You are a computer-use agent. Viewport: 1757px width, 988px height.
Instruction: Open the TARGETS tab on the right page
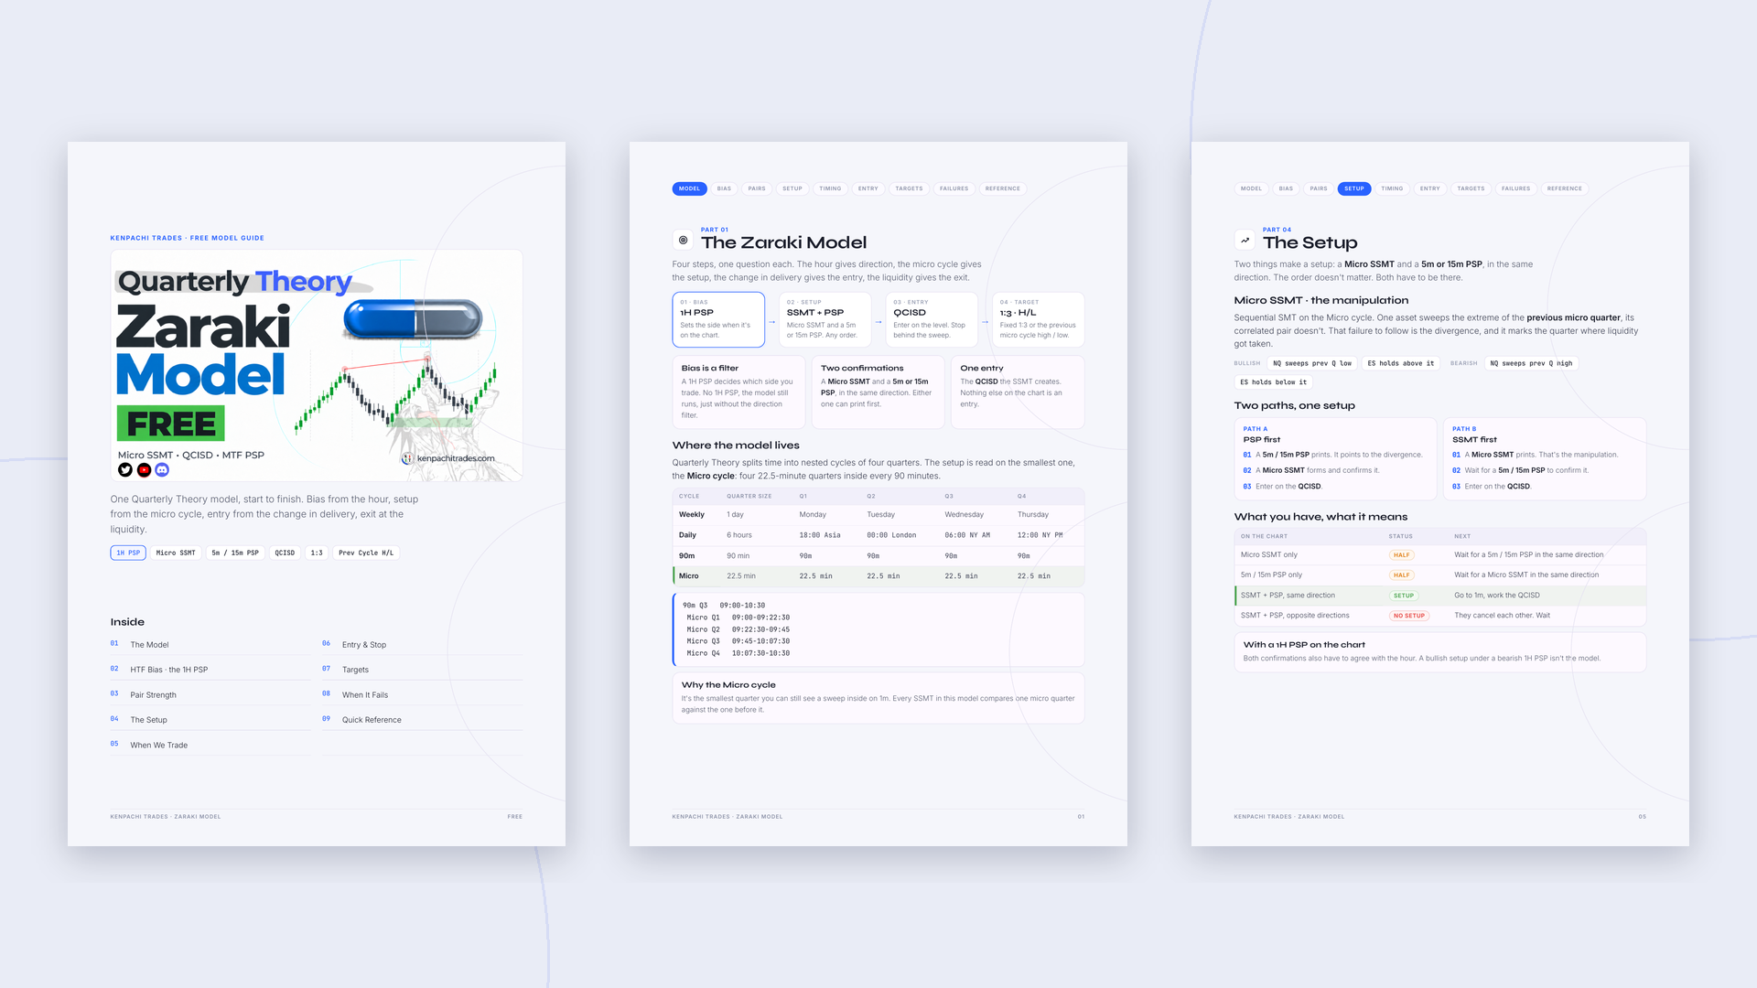click(x=1471, y=188)
